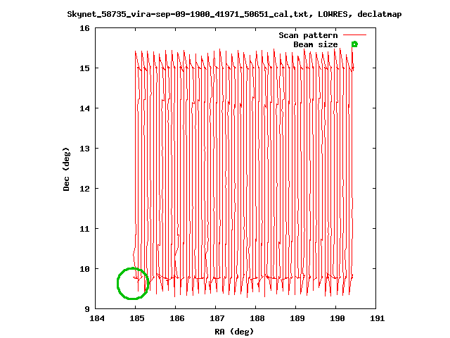This screenshot has height=338, width=450.
Task: Click the y-axis tick label 14
Action: (x=84, y=108)
